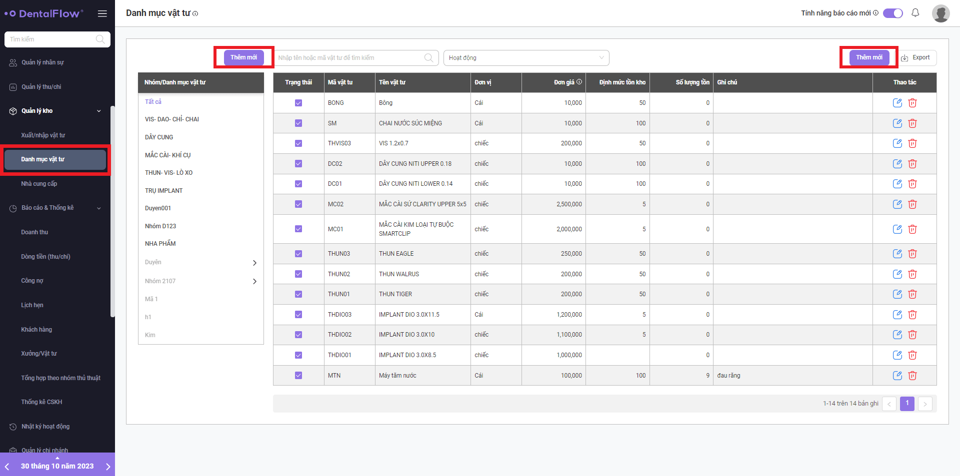
Task: Export the material list
Action: coord(916,58)
